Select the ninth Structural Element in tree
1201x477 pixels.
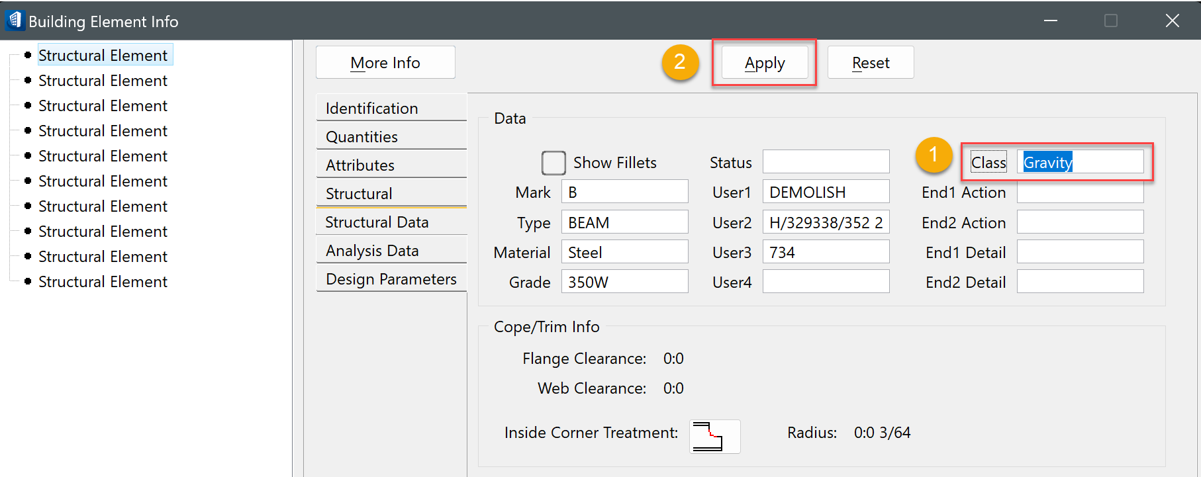click(x=103, y=256)
